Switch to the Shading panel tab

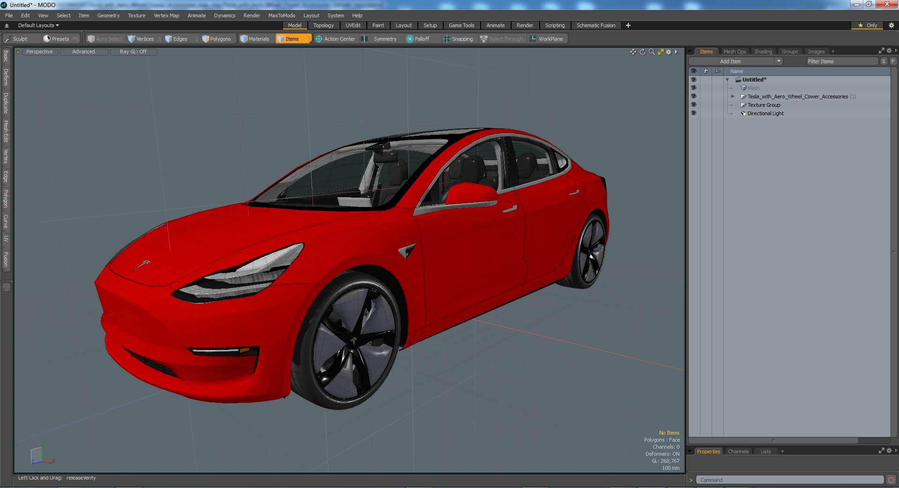point(763,52)
